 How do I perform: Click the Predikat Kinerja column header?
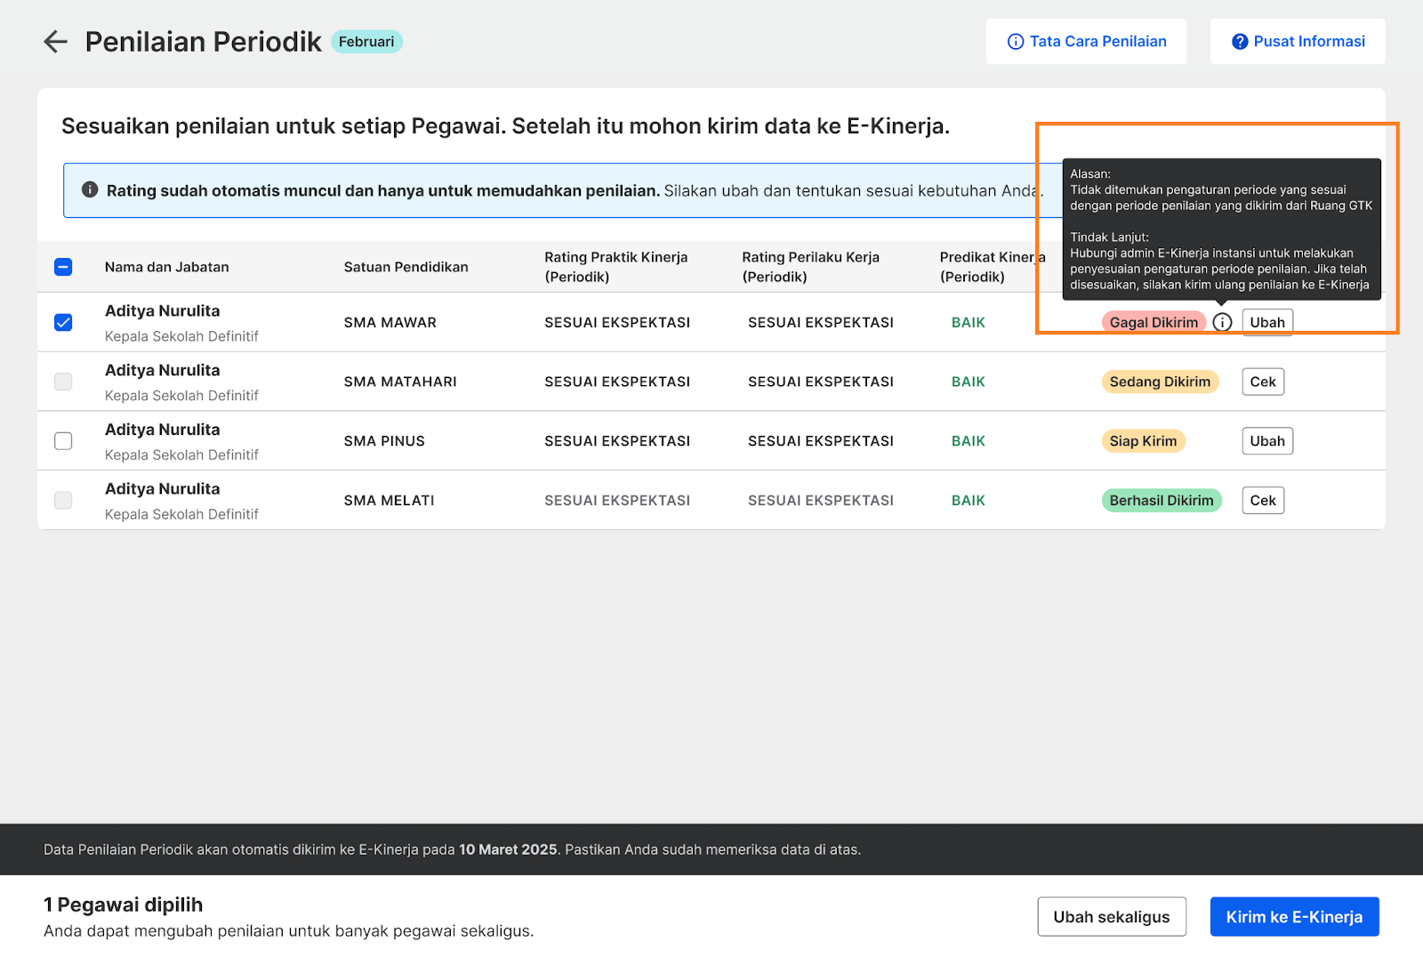click(993, 267)
